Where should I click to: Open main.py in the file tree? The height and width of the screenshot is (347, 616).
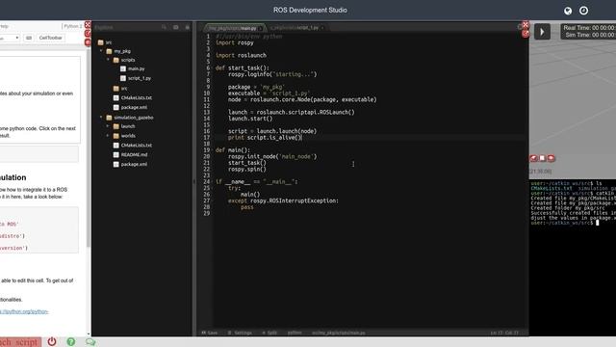tap(136, 68)
